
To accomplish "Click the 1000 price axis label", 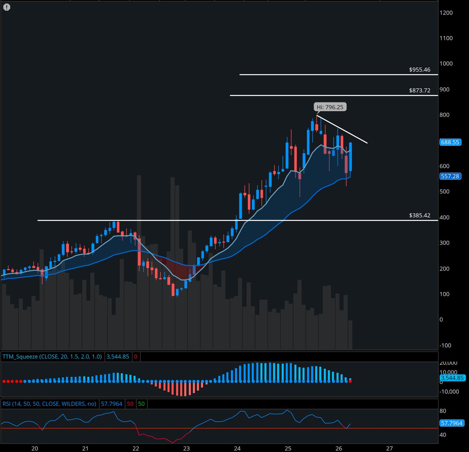I will (x=446, y=63).
